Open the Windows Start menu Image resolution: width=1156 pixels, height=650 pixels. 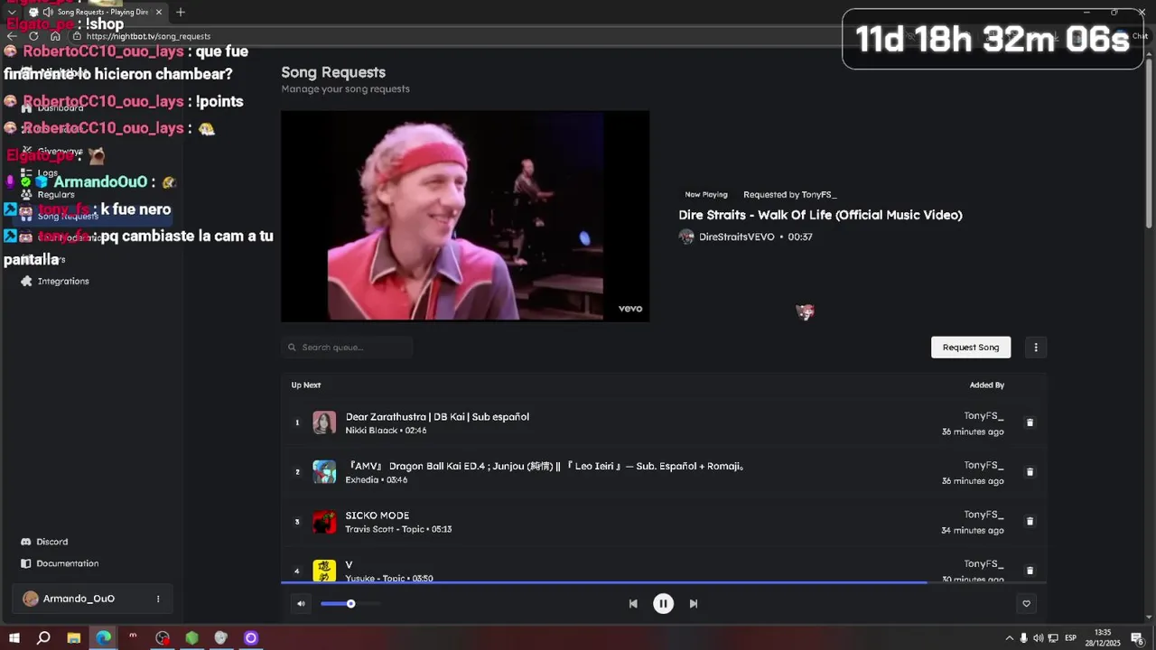click(x=14, y=638)
